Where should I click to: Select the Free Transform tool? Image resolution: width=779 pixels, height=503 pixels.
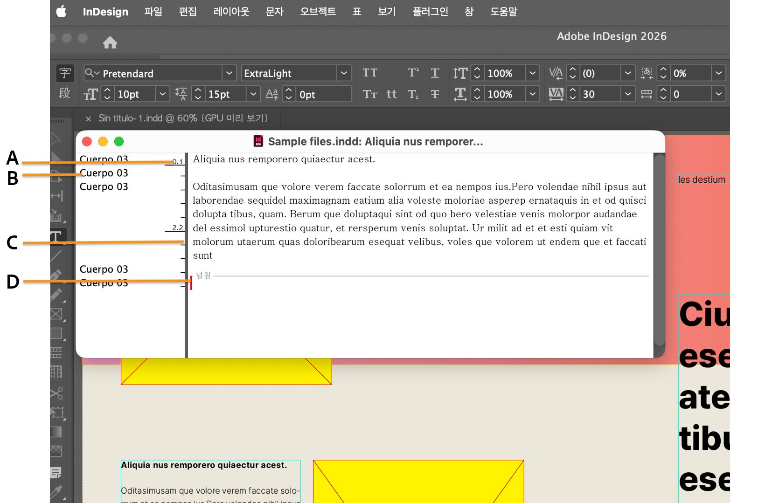pyautogui.click(x=57, y=413)
